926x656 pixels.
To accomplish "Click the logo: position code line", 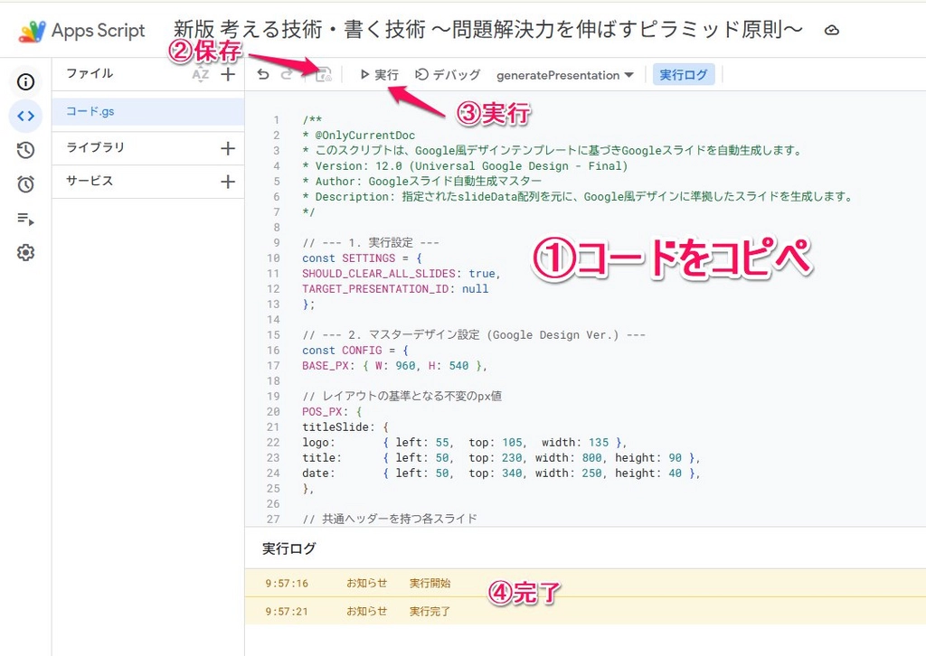I will (x=464, y=443).
